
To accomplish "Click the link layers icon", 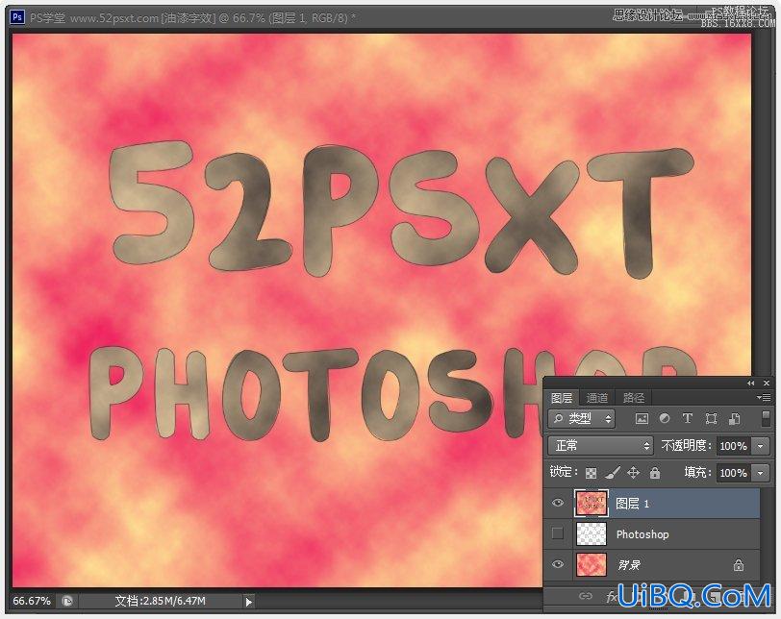I will coord(586,596).
